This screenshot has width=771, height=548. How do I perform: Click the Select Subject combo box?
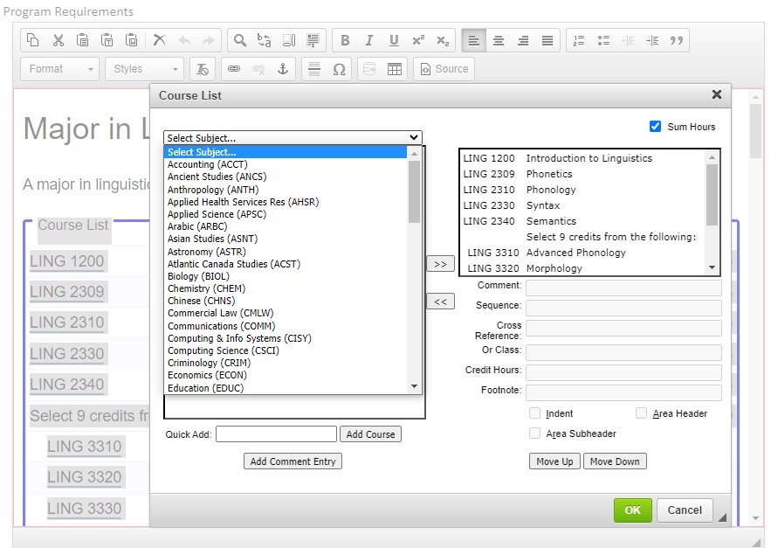(293, 138)
